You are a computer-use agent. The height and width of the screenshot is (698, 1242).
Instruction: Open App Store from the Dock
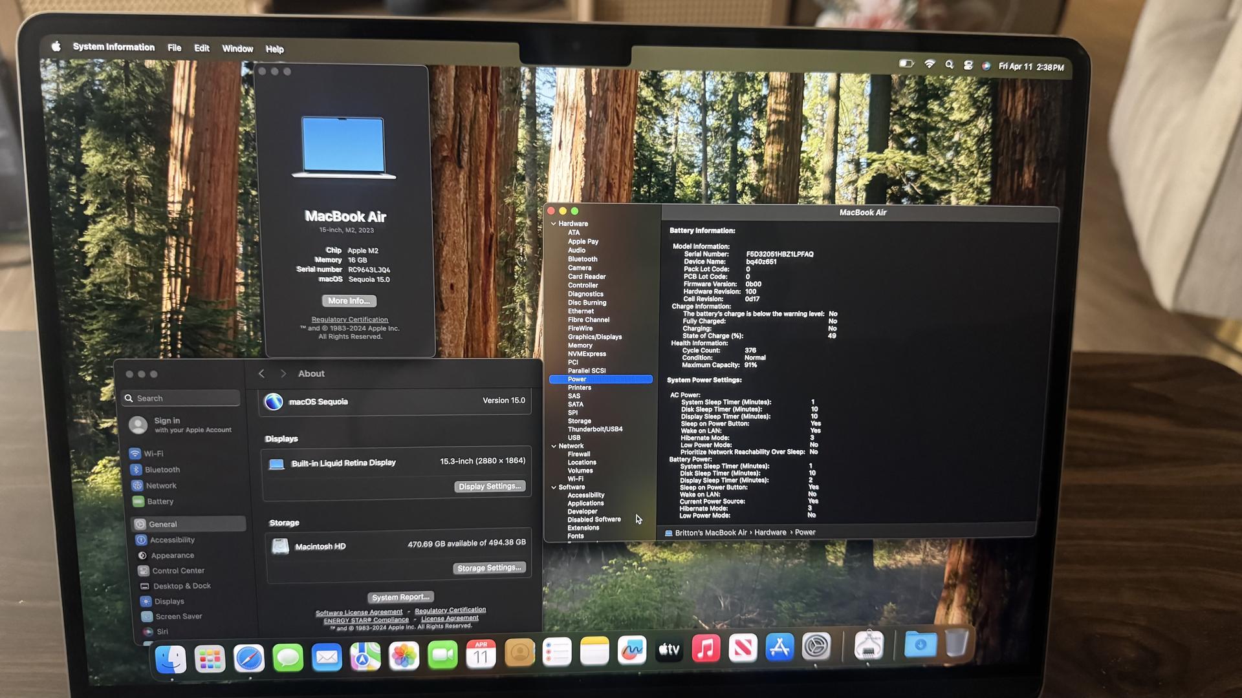point(779,647)
